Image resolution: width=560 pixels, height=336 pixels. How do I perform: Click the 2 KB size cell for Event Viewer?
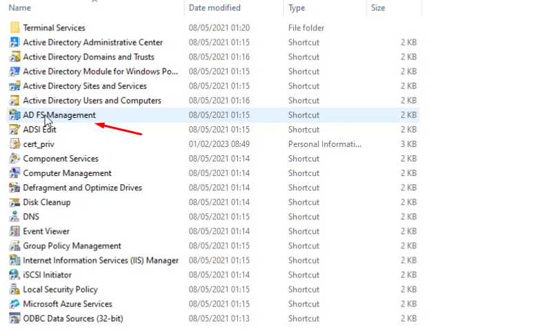point(408,231)
